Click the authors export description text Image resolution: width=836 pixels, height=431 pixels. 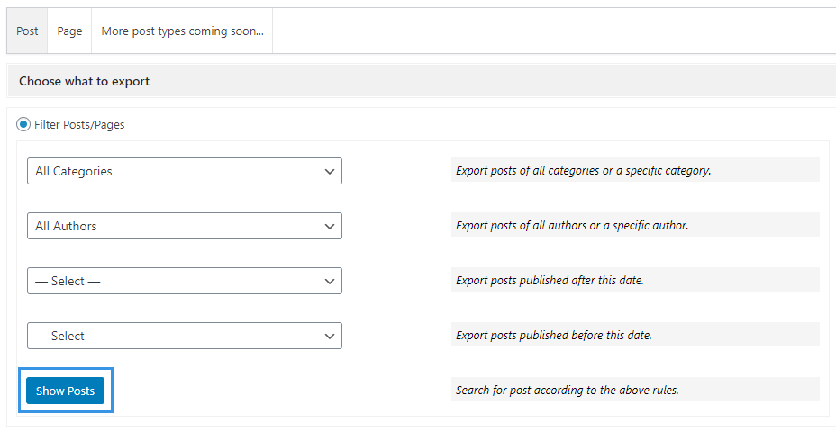pos(572,225)
